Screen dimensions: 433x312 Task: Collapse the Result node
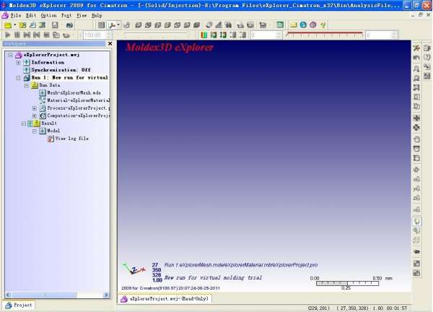pos(24,123)
